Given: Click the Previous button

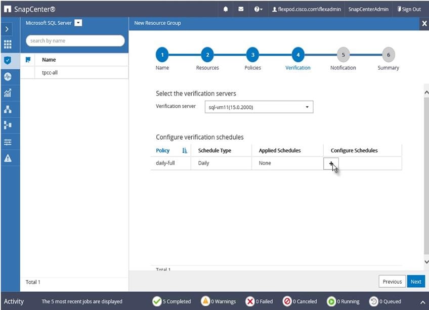Looking at the screenshot, I should click(x=392, y=282).
